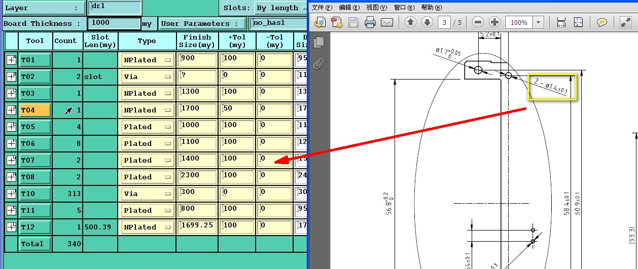The width and height of the screenshot is (638, 269).
Task: Click the T11 tool button
Action: [35, 210]
